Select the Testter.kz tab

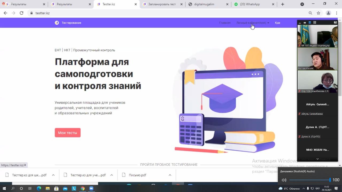point(116,4)
